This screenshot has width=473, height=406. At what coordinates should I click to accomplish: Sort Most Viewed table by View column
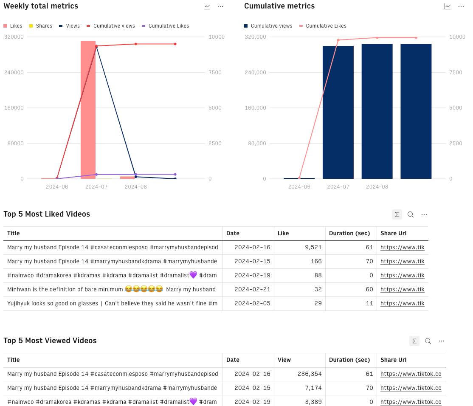284,360
